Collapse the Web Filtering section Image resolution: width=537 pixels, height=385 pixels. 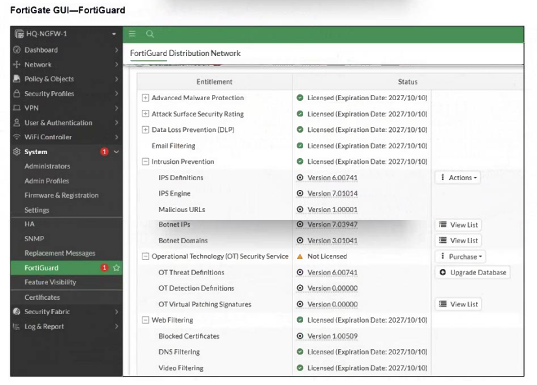[145, 321]
